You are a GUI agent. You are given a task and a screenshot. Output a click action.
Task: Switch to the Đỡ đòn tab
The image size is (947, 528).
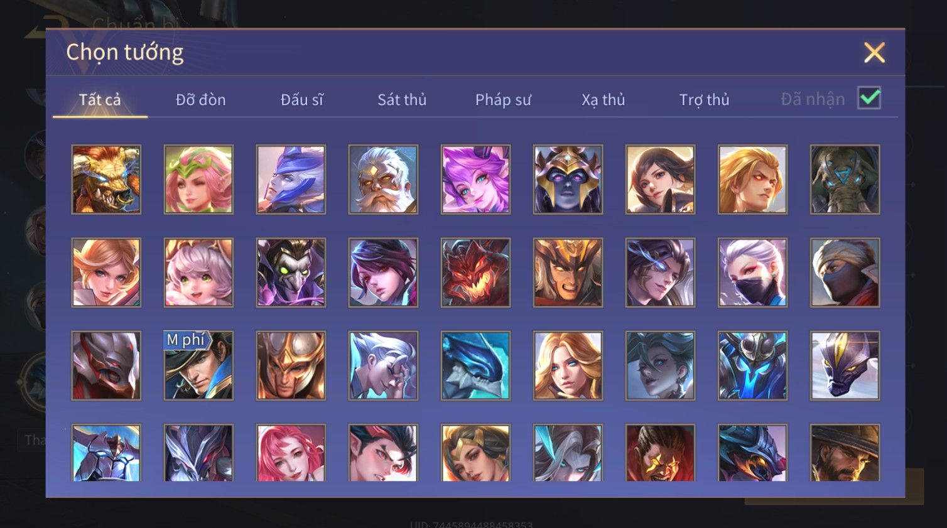coord(200,99)
